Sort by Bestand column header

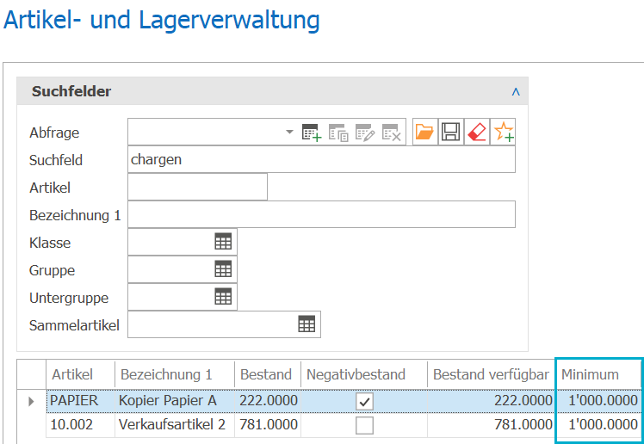pyautogui.click(x=268, y=374)
